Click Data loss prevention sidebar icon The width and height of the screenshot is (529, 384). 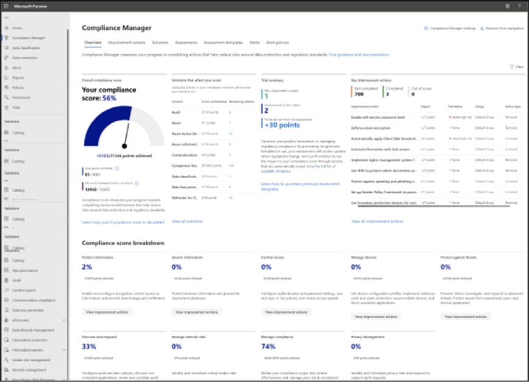coord(7,310)
